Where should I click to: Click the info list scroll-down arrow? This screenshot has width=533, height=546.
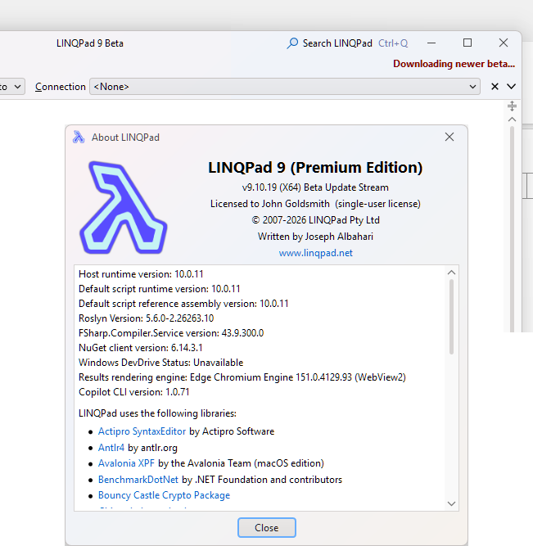pyautogui.click(x=451, y=504)
